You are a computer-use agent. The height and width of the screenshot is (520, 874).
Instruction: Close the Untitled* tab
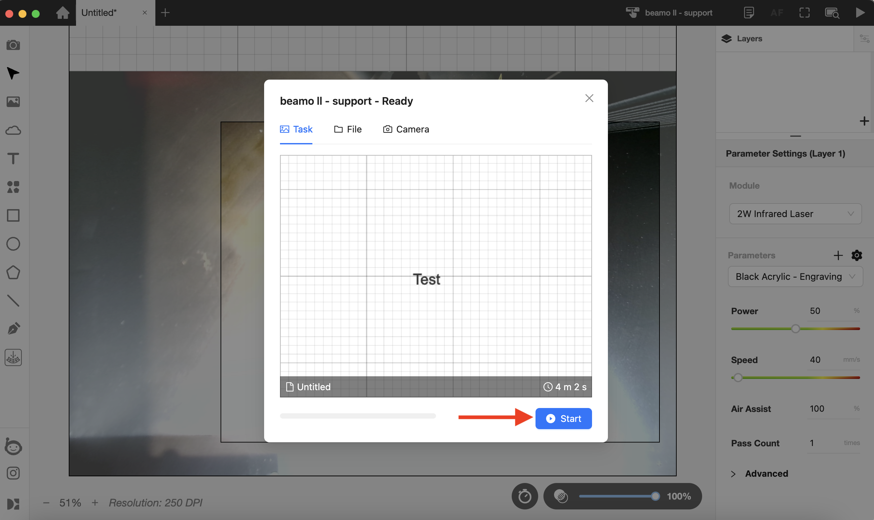[145, 13]
